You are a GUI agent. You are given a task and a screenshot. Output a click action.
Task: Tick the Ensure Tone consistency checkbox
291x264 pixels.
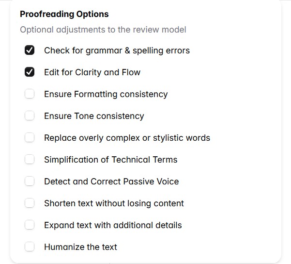(30, 116)
